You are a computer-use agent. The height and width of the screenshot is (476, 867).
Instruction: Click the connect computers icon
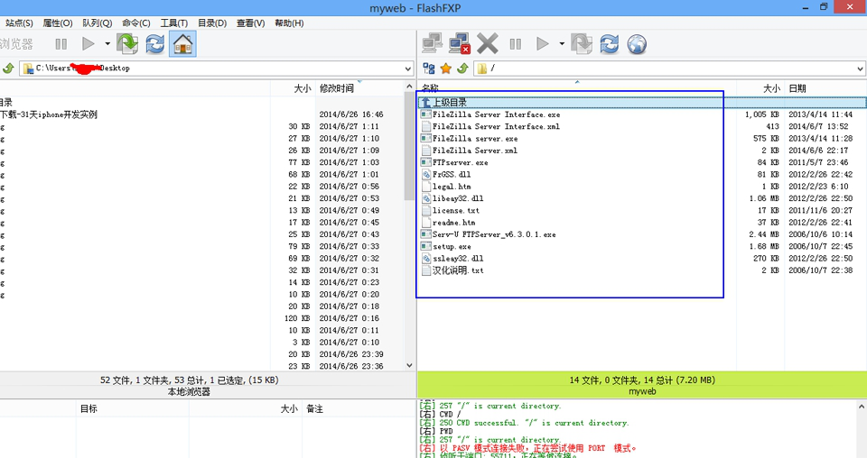(x=433, y=43)
